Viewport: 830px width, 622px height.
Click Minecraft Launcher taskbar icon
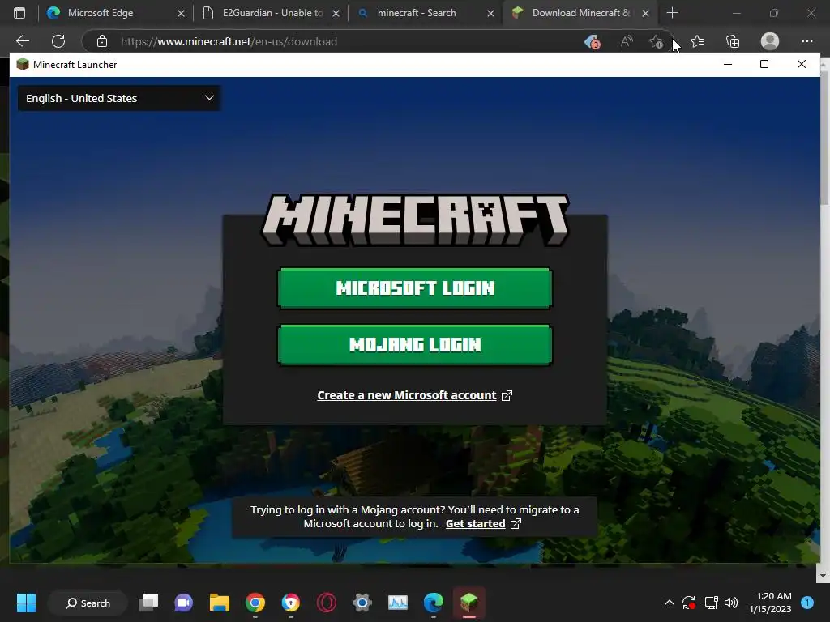[469, 603]
